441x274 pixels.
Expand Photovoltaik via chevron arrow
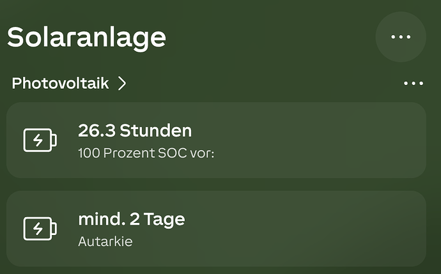coord(122,84)
